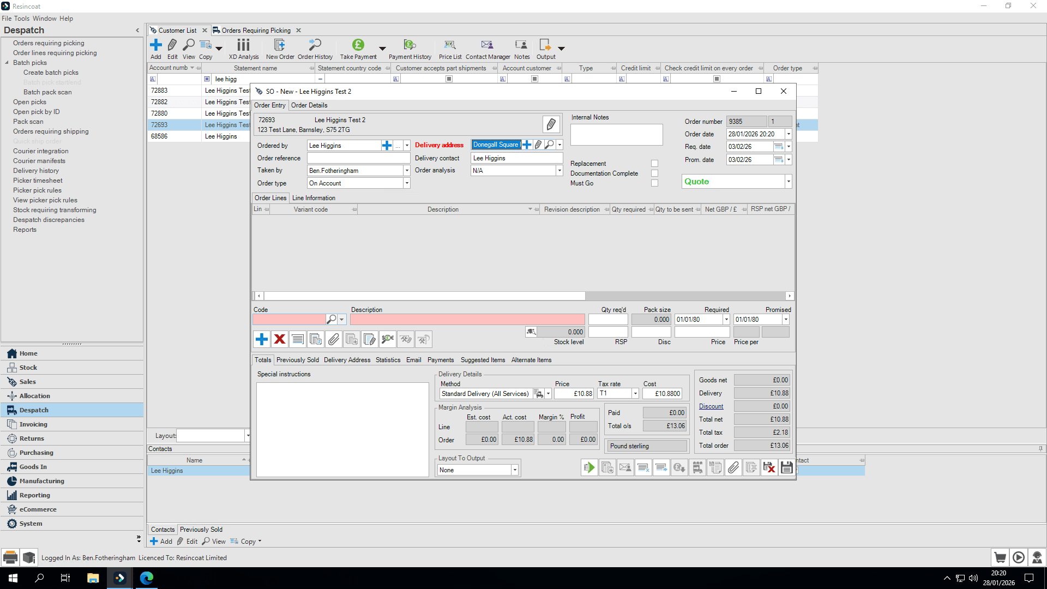Click the Save floppy disk icon
1047x589 pixels.
tap(786, 467)
